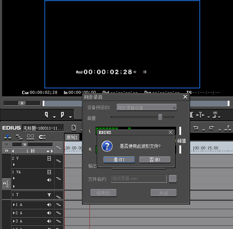Increase timeline scale with right arrow
Image resolution: width=233 pixels, height=229 pixels.
tap(52, 151)
